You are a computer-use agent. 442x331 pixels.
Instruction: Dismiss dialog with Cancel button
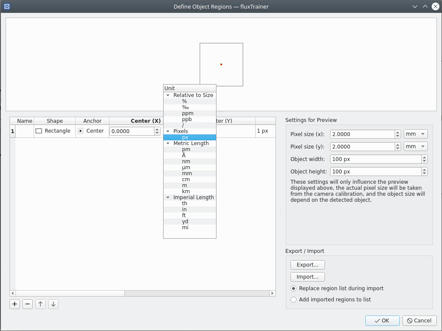pos(419,321)
